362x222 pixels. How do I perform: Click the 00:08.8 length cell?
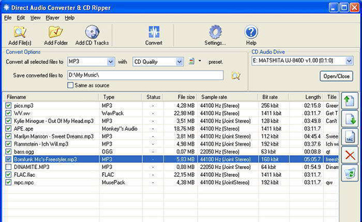tap(313, 152)
